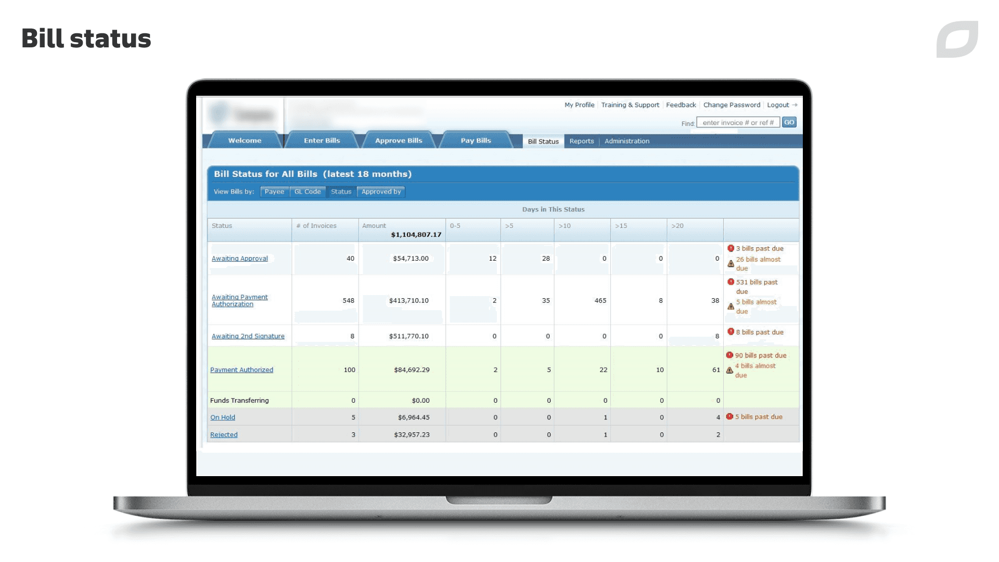This screenshot has width=999, height=562.
Task: Open the Approved by filter view
Action: click(381, 191)
